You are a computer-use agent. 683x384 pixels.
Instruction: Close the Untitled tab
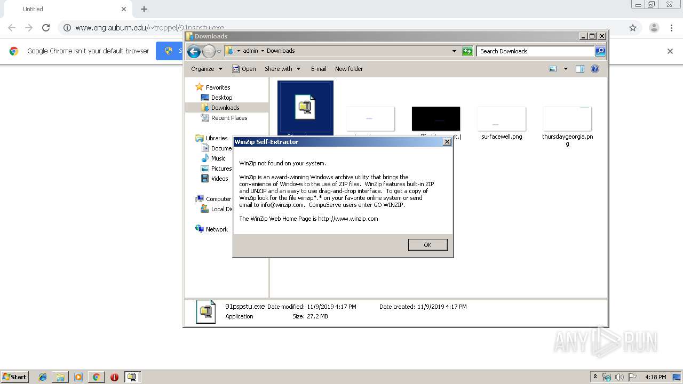click(124, 9)
